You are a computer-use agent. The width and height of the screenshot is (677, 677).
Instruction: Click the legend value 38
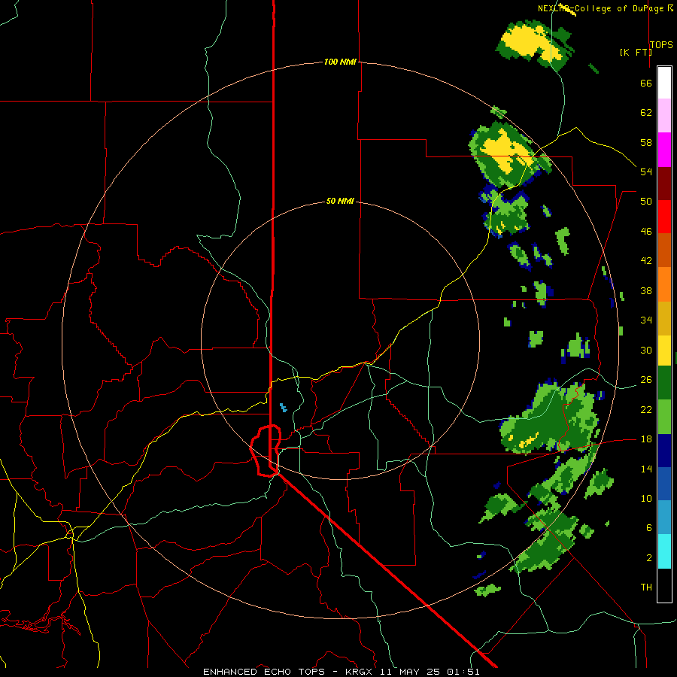[646, 290]
